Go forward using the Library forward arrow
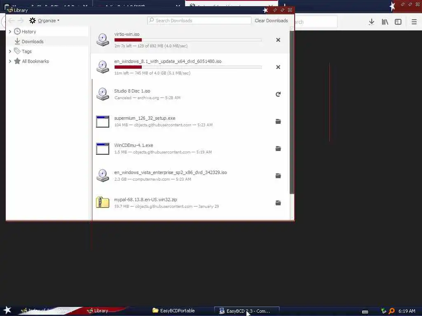This screenshot has width=422, height=316. coord(21,21)
